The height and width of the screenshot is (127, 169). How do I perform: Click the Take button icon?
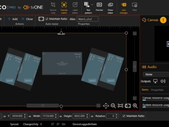pos(135,5)
